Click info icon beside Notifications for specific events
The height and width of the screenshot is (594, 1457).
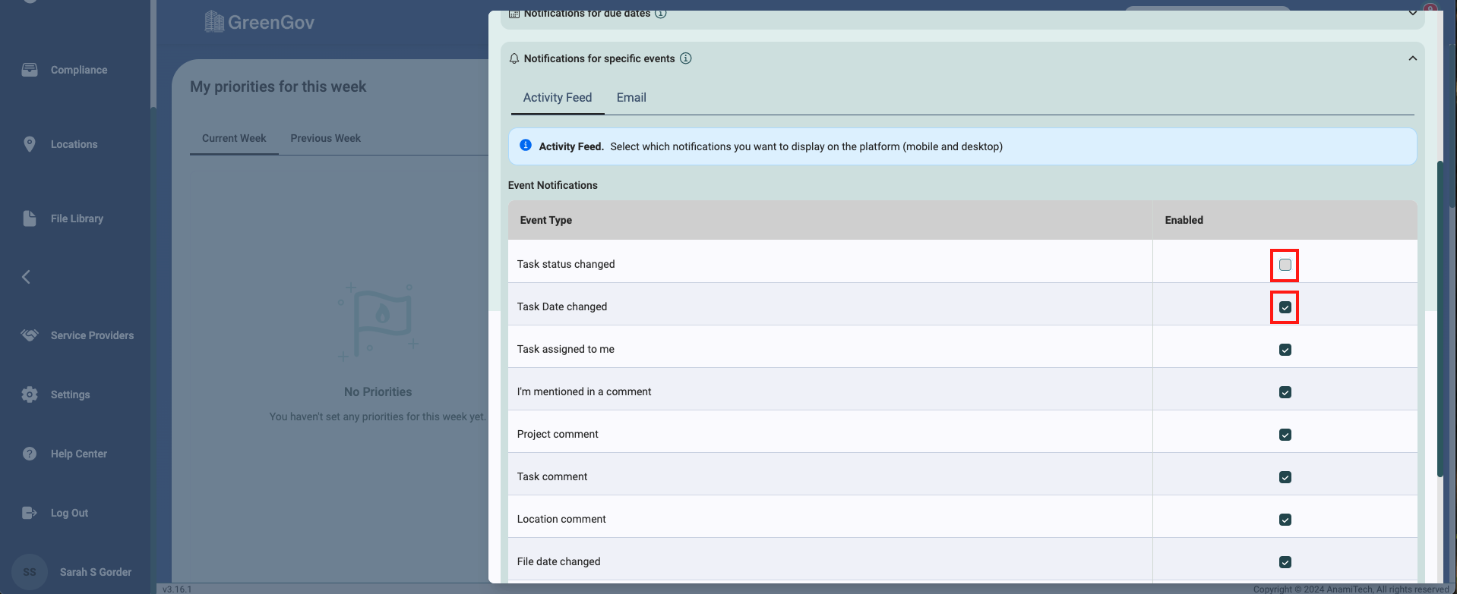coord(685,58)
